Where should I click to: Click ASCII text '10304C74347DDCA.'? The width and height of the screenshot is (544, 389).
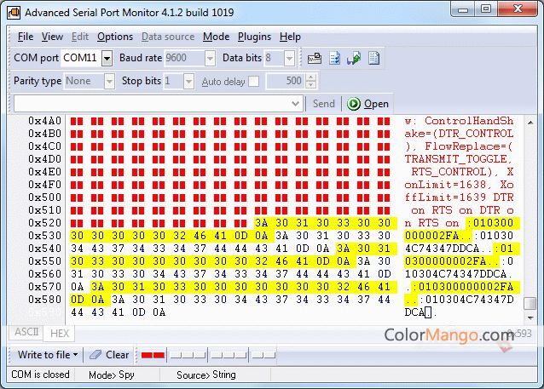tap(459, 274)
